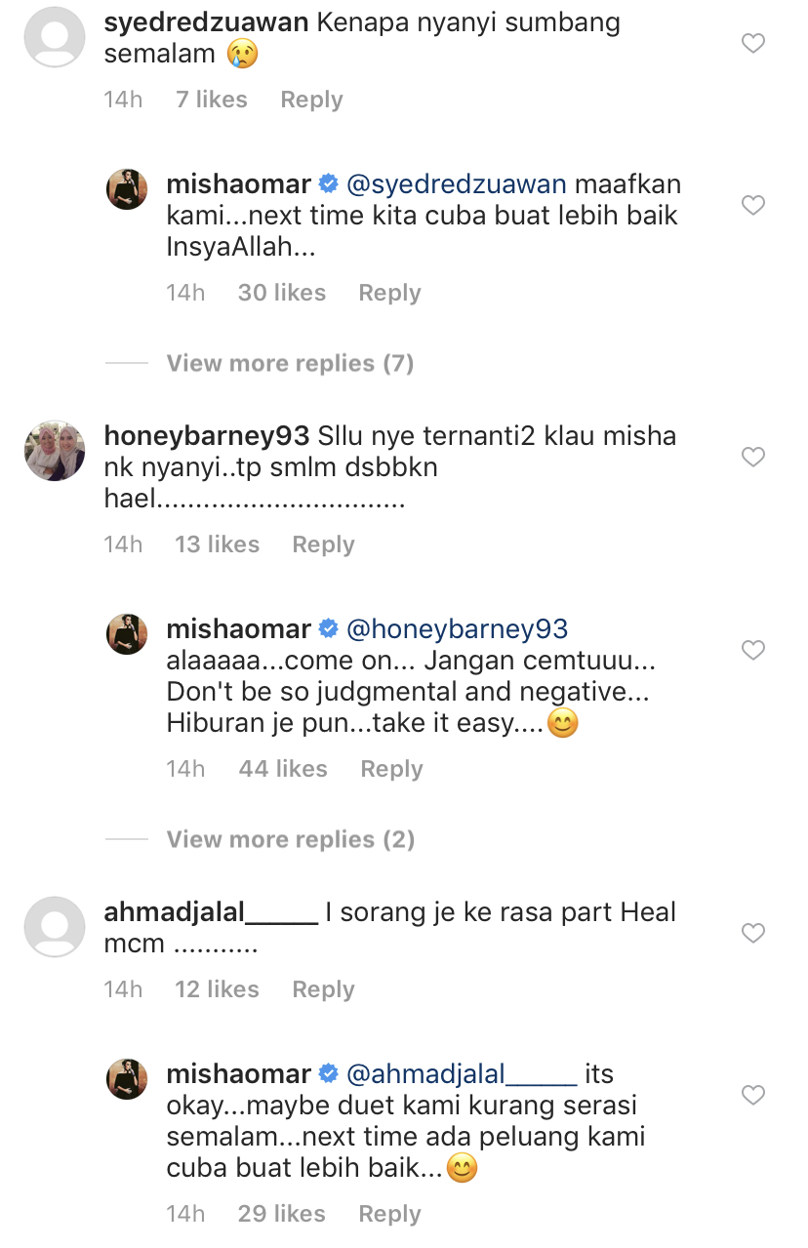Image resolution: width=808 pixels, height=1248 pixels.
Task: Open the honeybarney93 username
Action: tap(207, 435)
